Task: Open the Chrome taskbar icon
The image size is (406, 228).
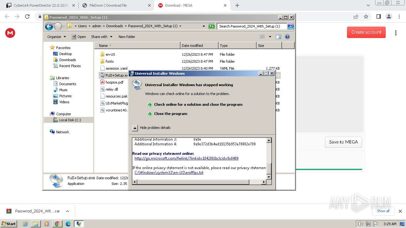Action: [x=57, y=224]
